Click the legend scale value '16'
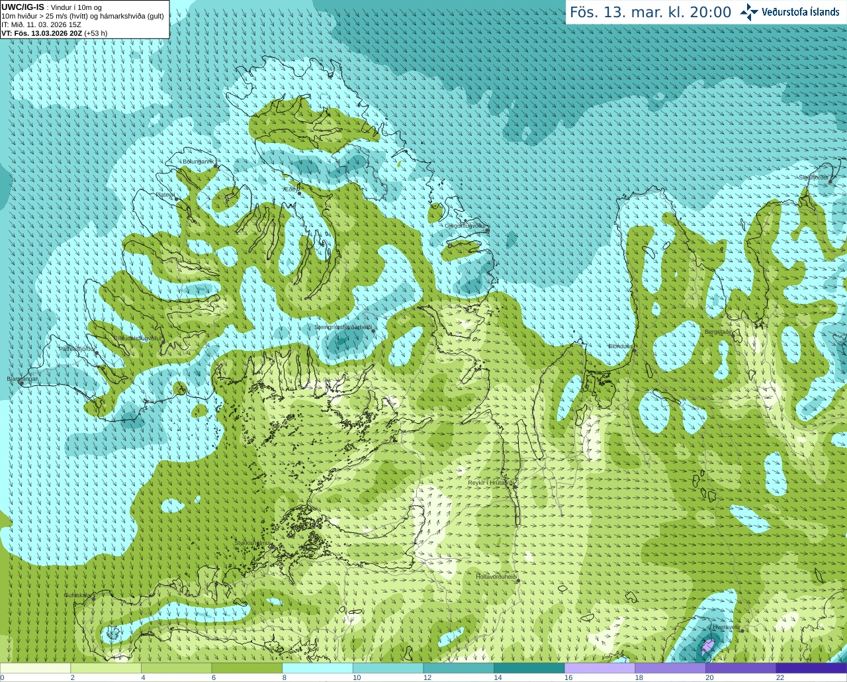Image resolution: width=847 pixels, height=682 pixels. coord(568,677)
